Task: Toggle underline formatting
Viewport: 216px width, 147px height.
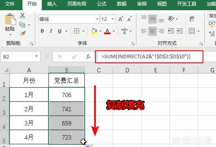Action: coord(60,31)
